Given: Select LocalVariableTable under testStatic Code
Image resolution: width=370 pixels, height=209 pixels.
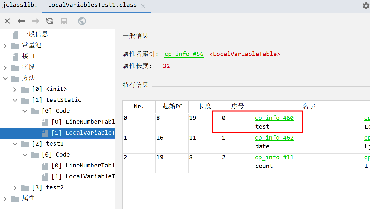Looking at the screenshot, I should coord(83,133).
